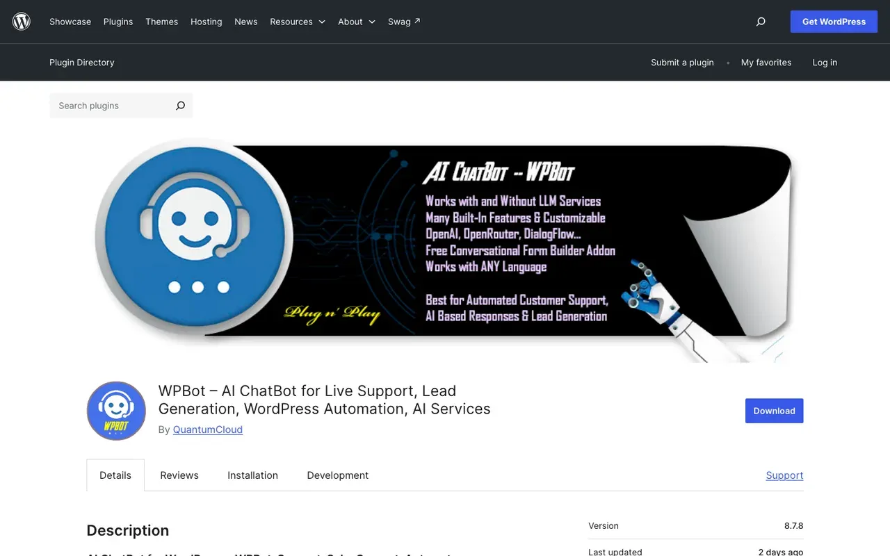Click the Description heading
This screenshot has width=890, height=556.
[x=128, y=530]
